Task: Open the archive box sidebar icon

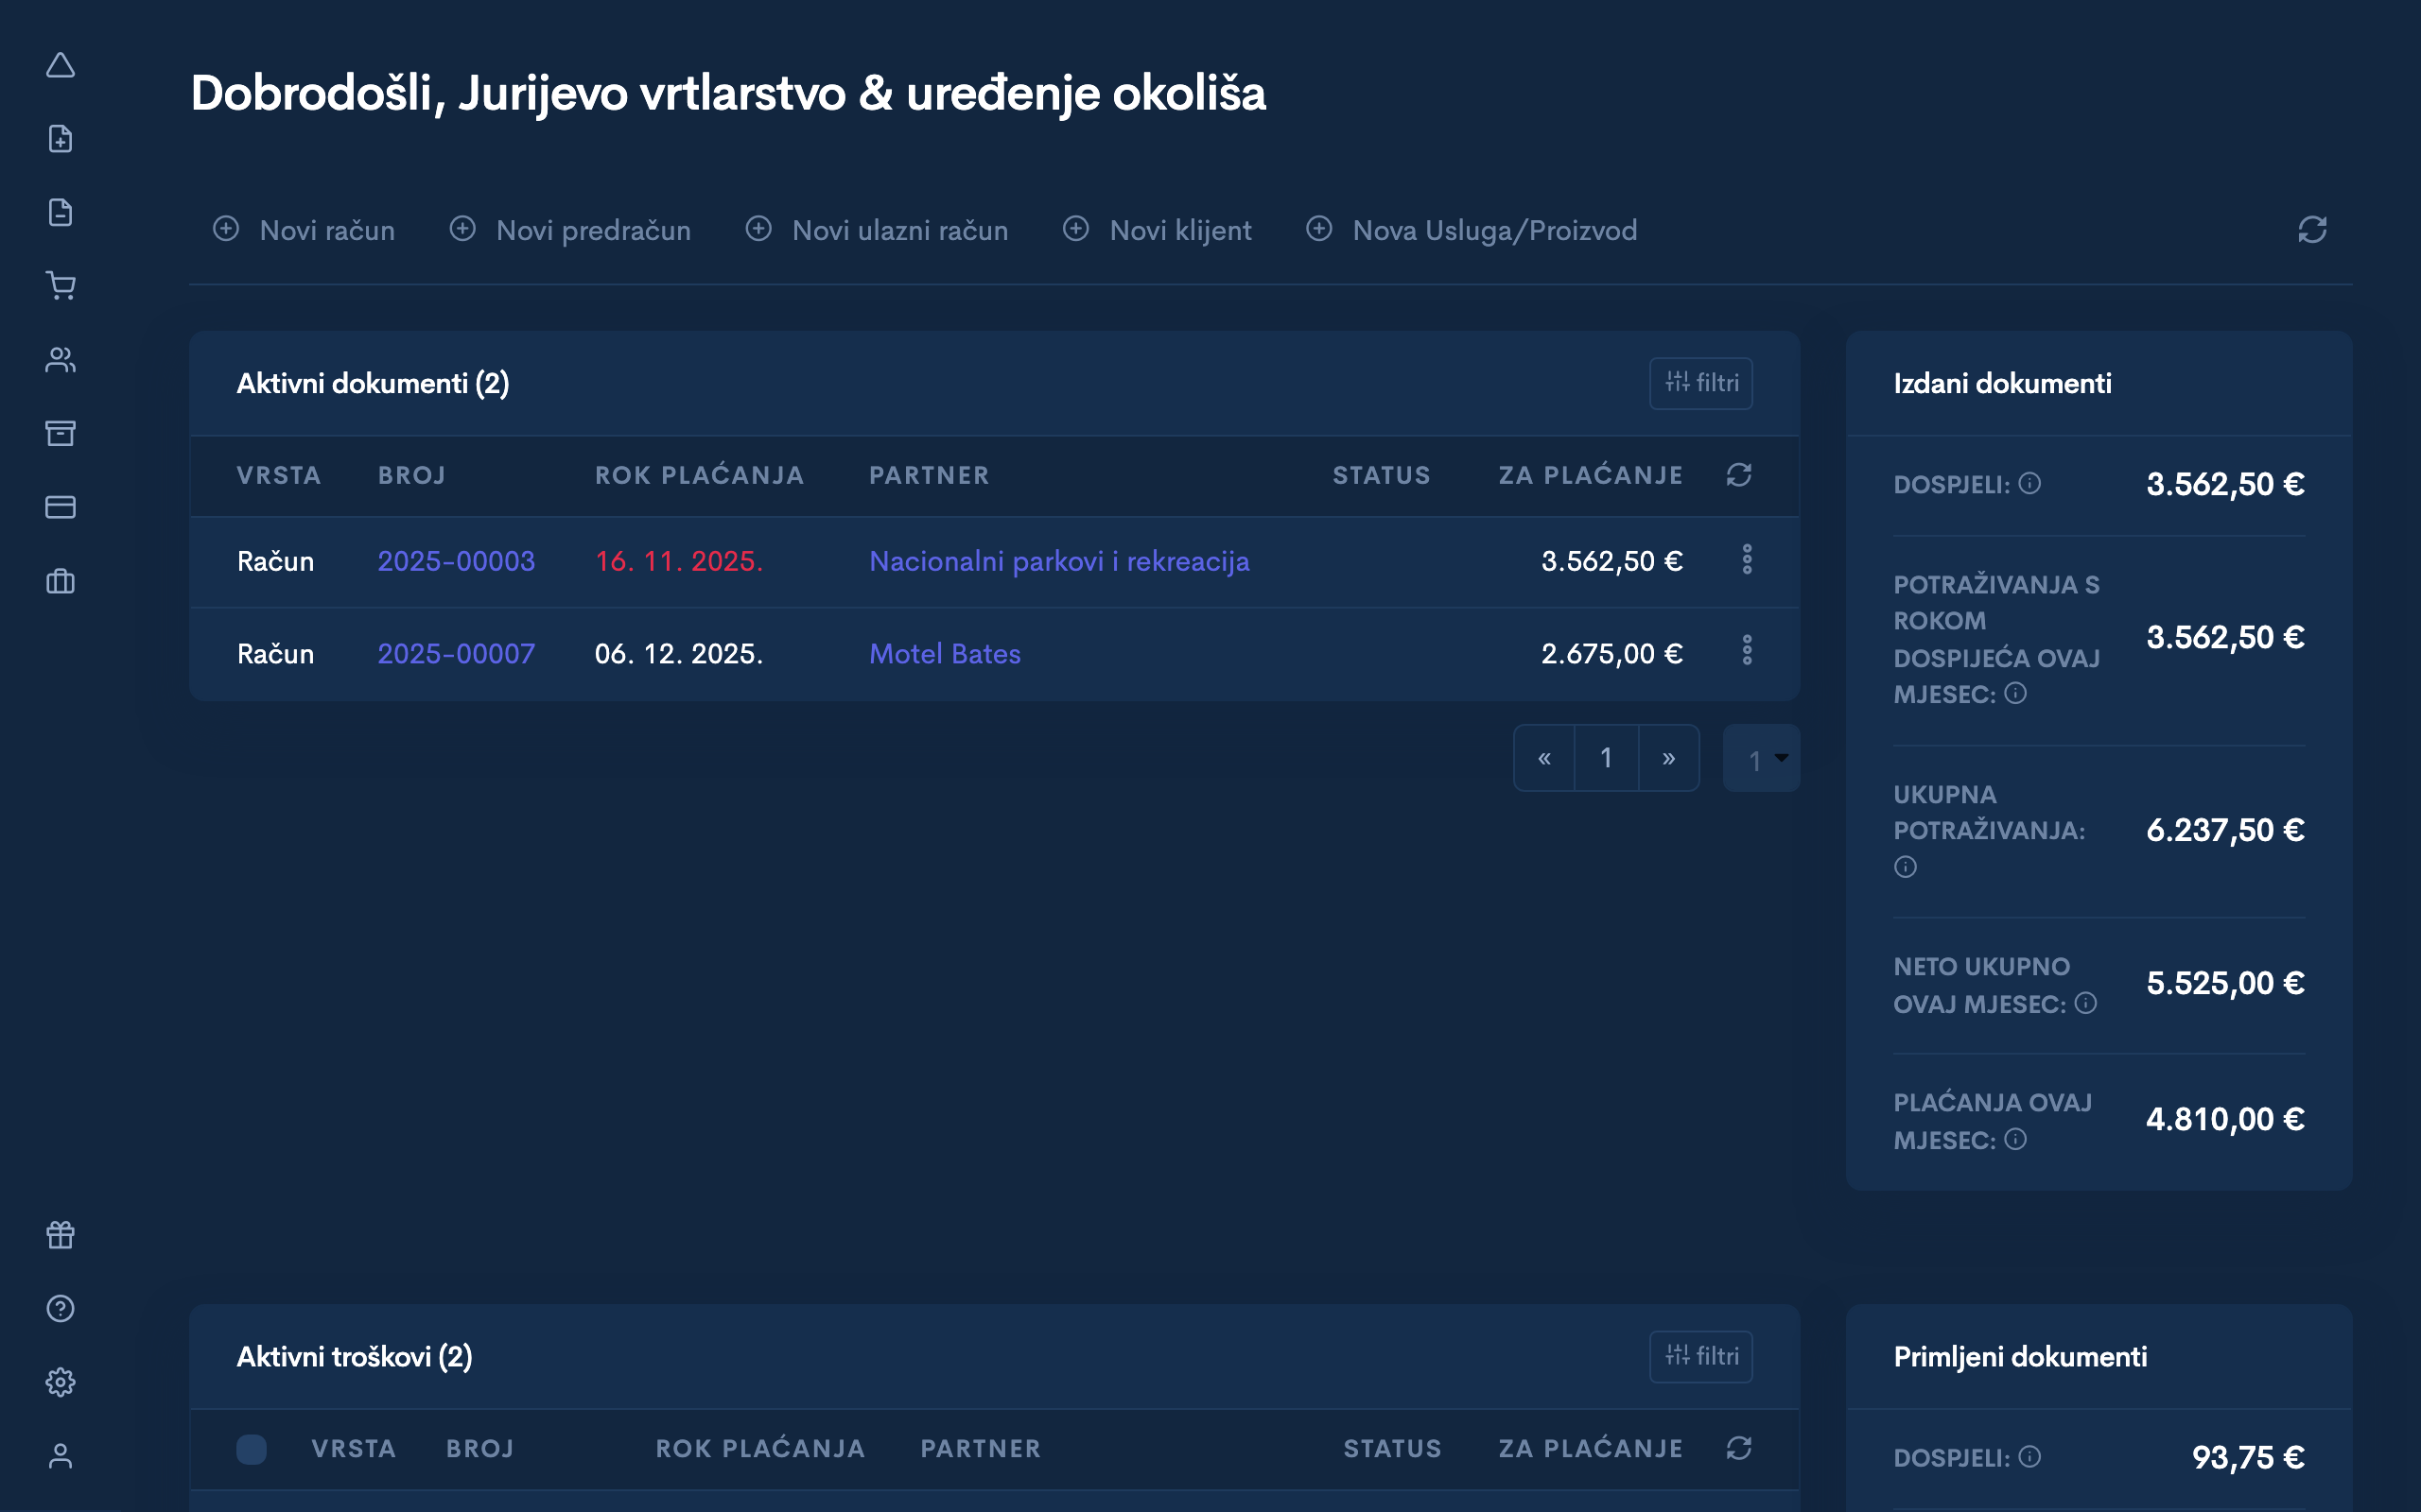Action: tap(61, 433)
